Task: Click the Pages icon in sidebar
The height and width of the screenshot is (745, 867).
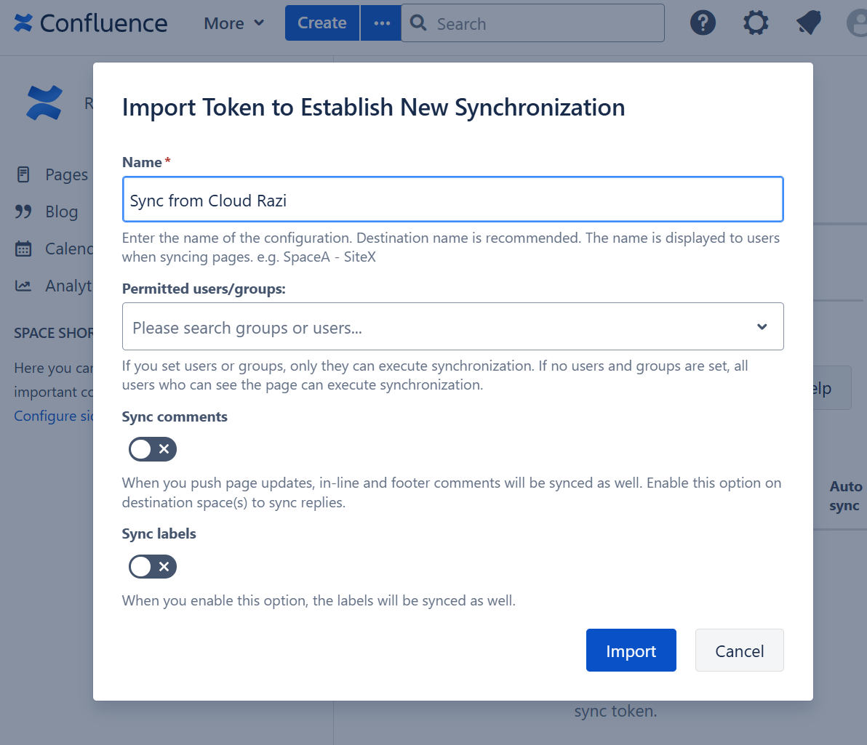Action: pos(23,174)
